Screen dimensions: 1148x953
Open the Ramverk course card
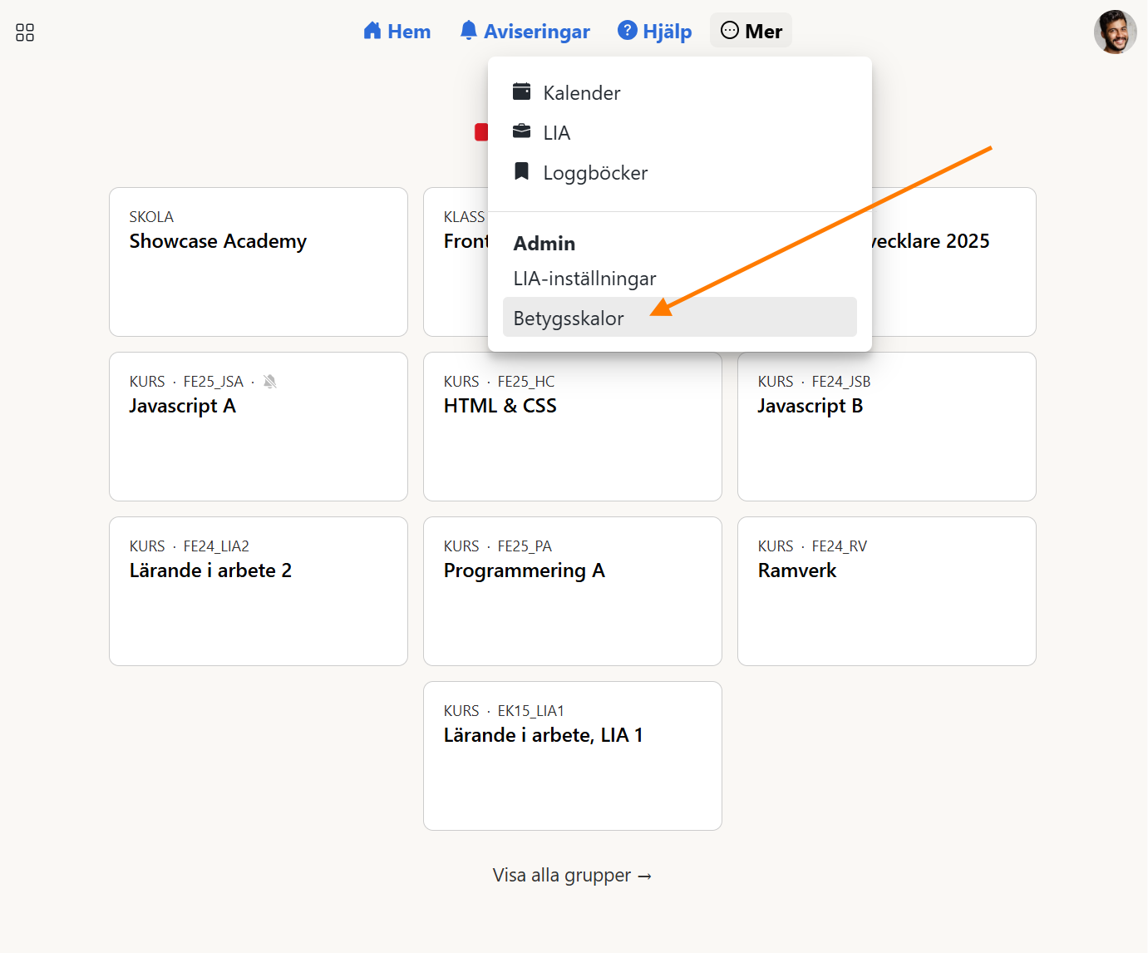pyautogui.click(x=887, y=591)
